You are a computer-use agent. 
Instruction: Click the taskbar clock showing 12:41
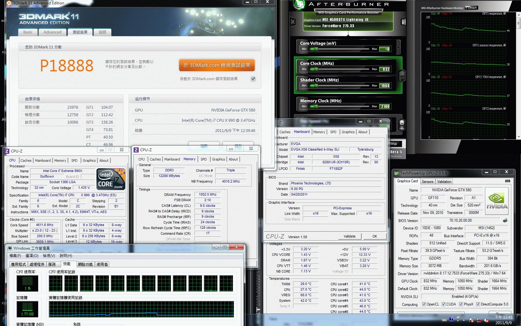coord(504,320)
